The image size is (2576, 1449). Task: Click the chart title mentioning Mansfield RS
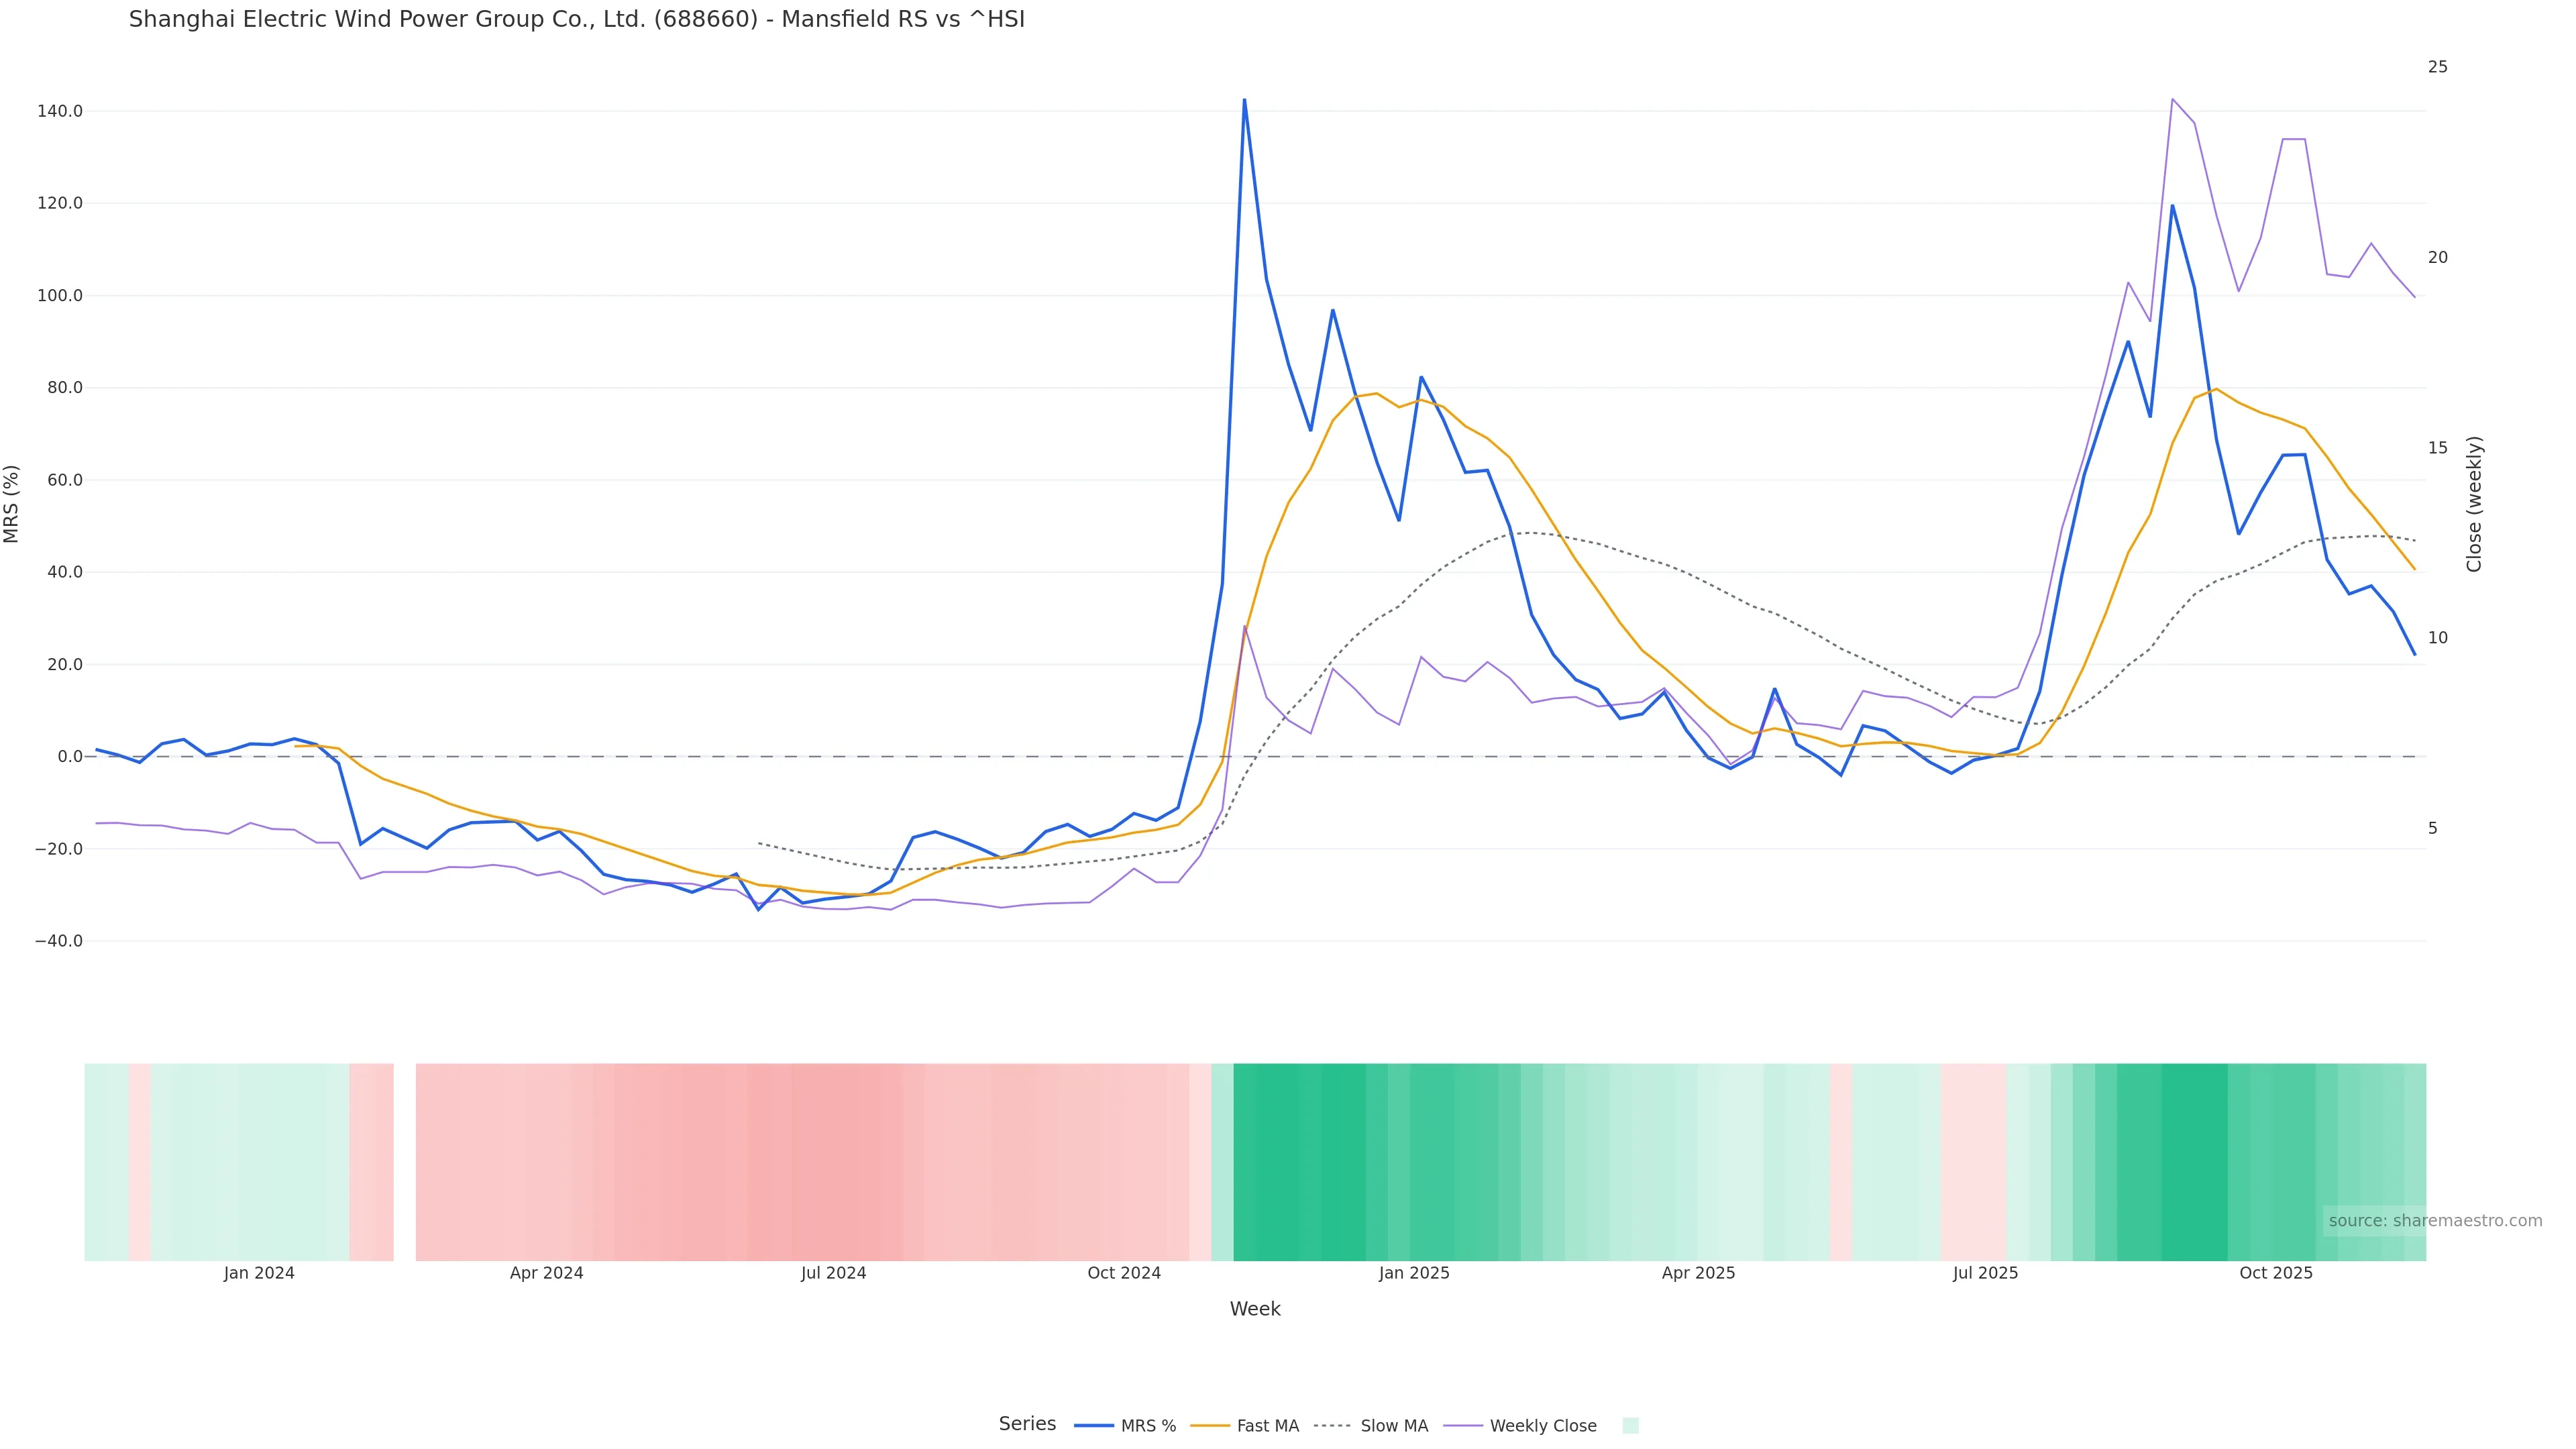click(576, 19)
